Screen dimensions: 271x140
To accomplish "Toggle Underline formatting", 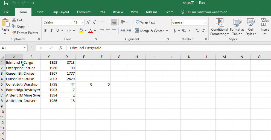I will click(57, 31).
